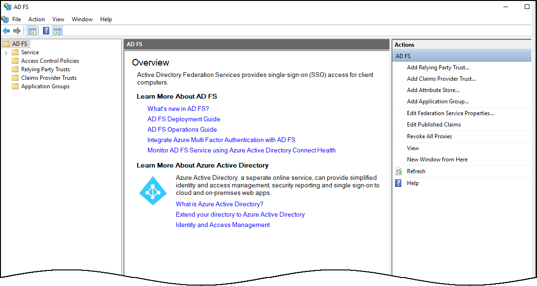Image resolution: width=537 pixels, height=286 pixels.
Task: Click the AD FS application icon in titlebar
Action: 6,6
